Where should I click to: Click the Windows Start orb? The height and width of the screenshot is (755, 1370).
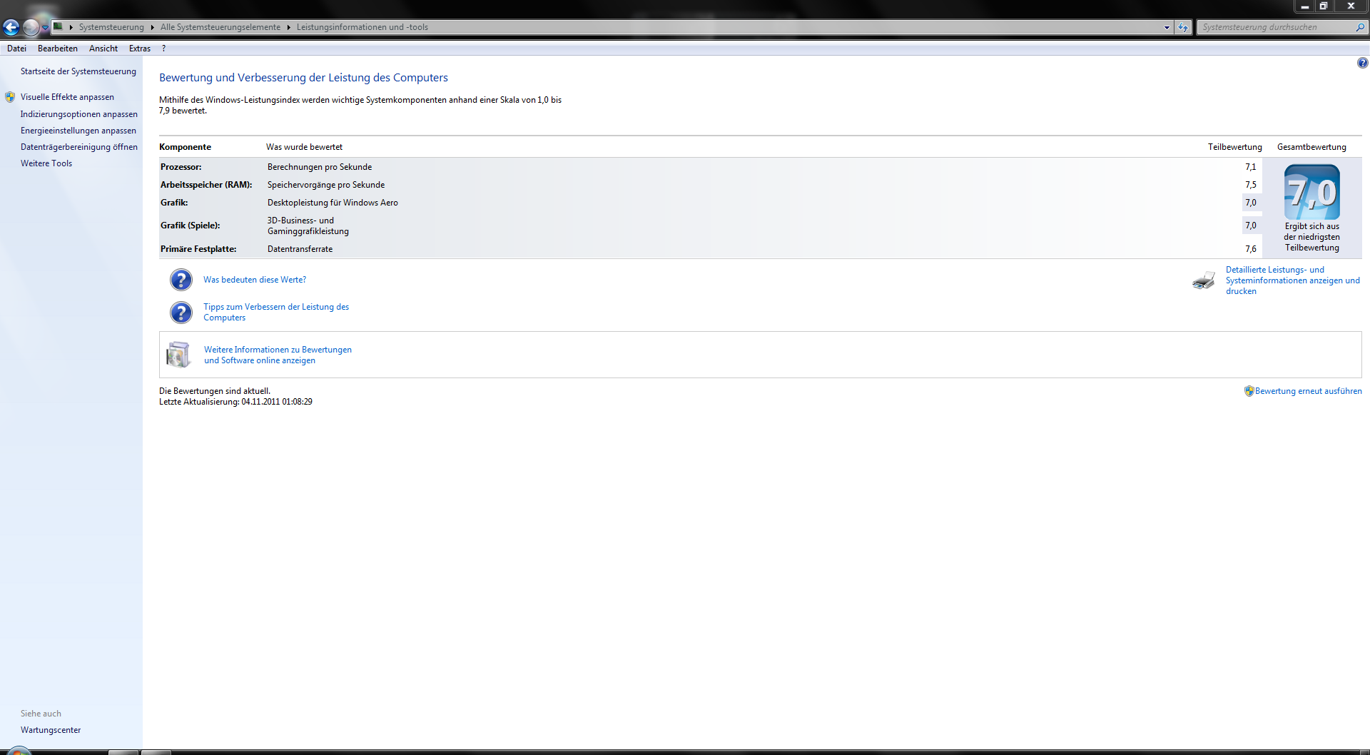(x=19, y=750)
